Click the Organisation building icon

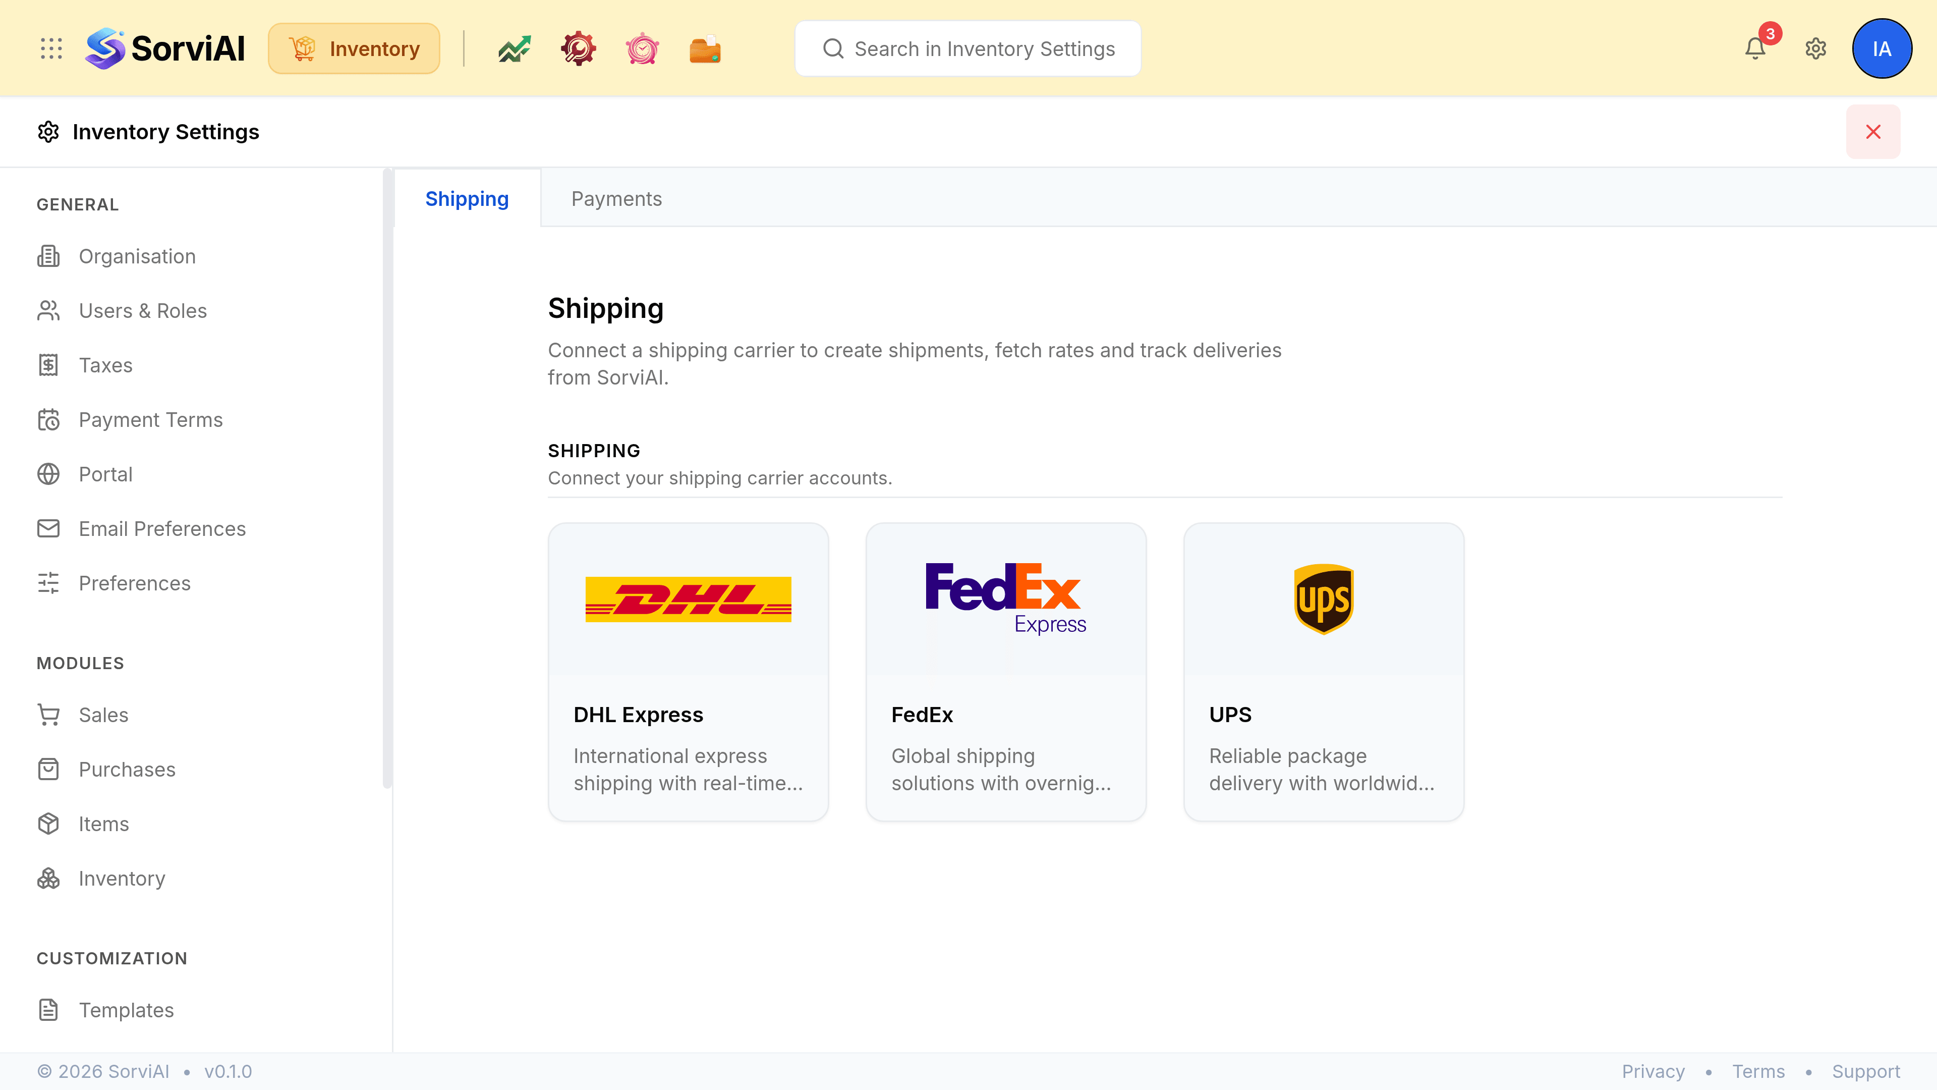tap(48, 256)
